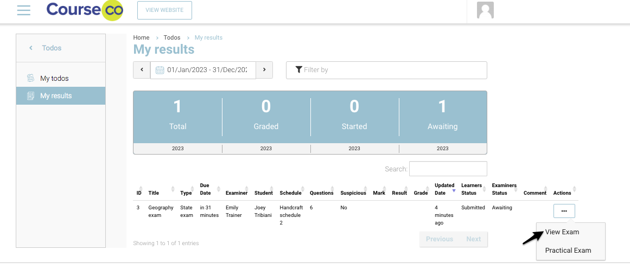630x269 pixels.
Task: Open the hamburger navigation menu
Action: 23,10
